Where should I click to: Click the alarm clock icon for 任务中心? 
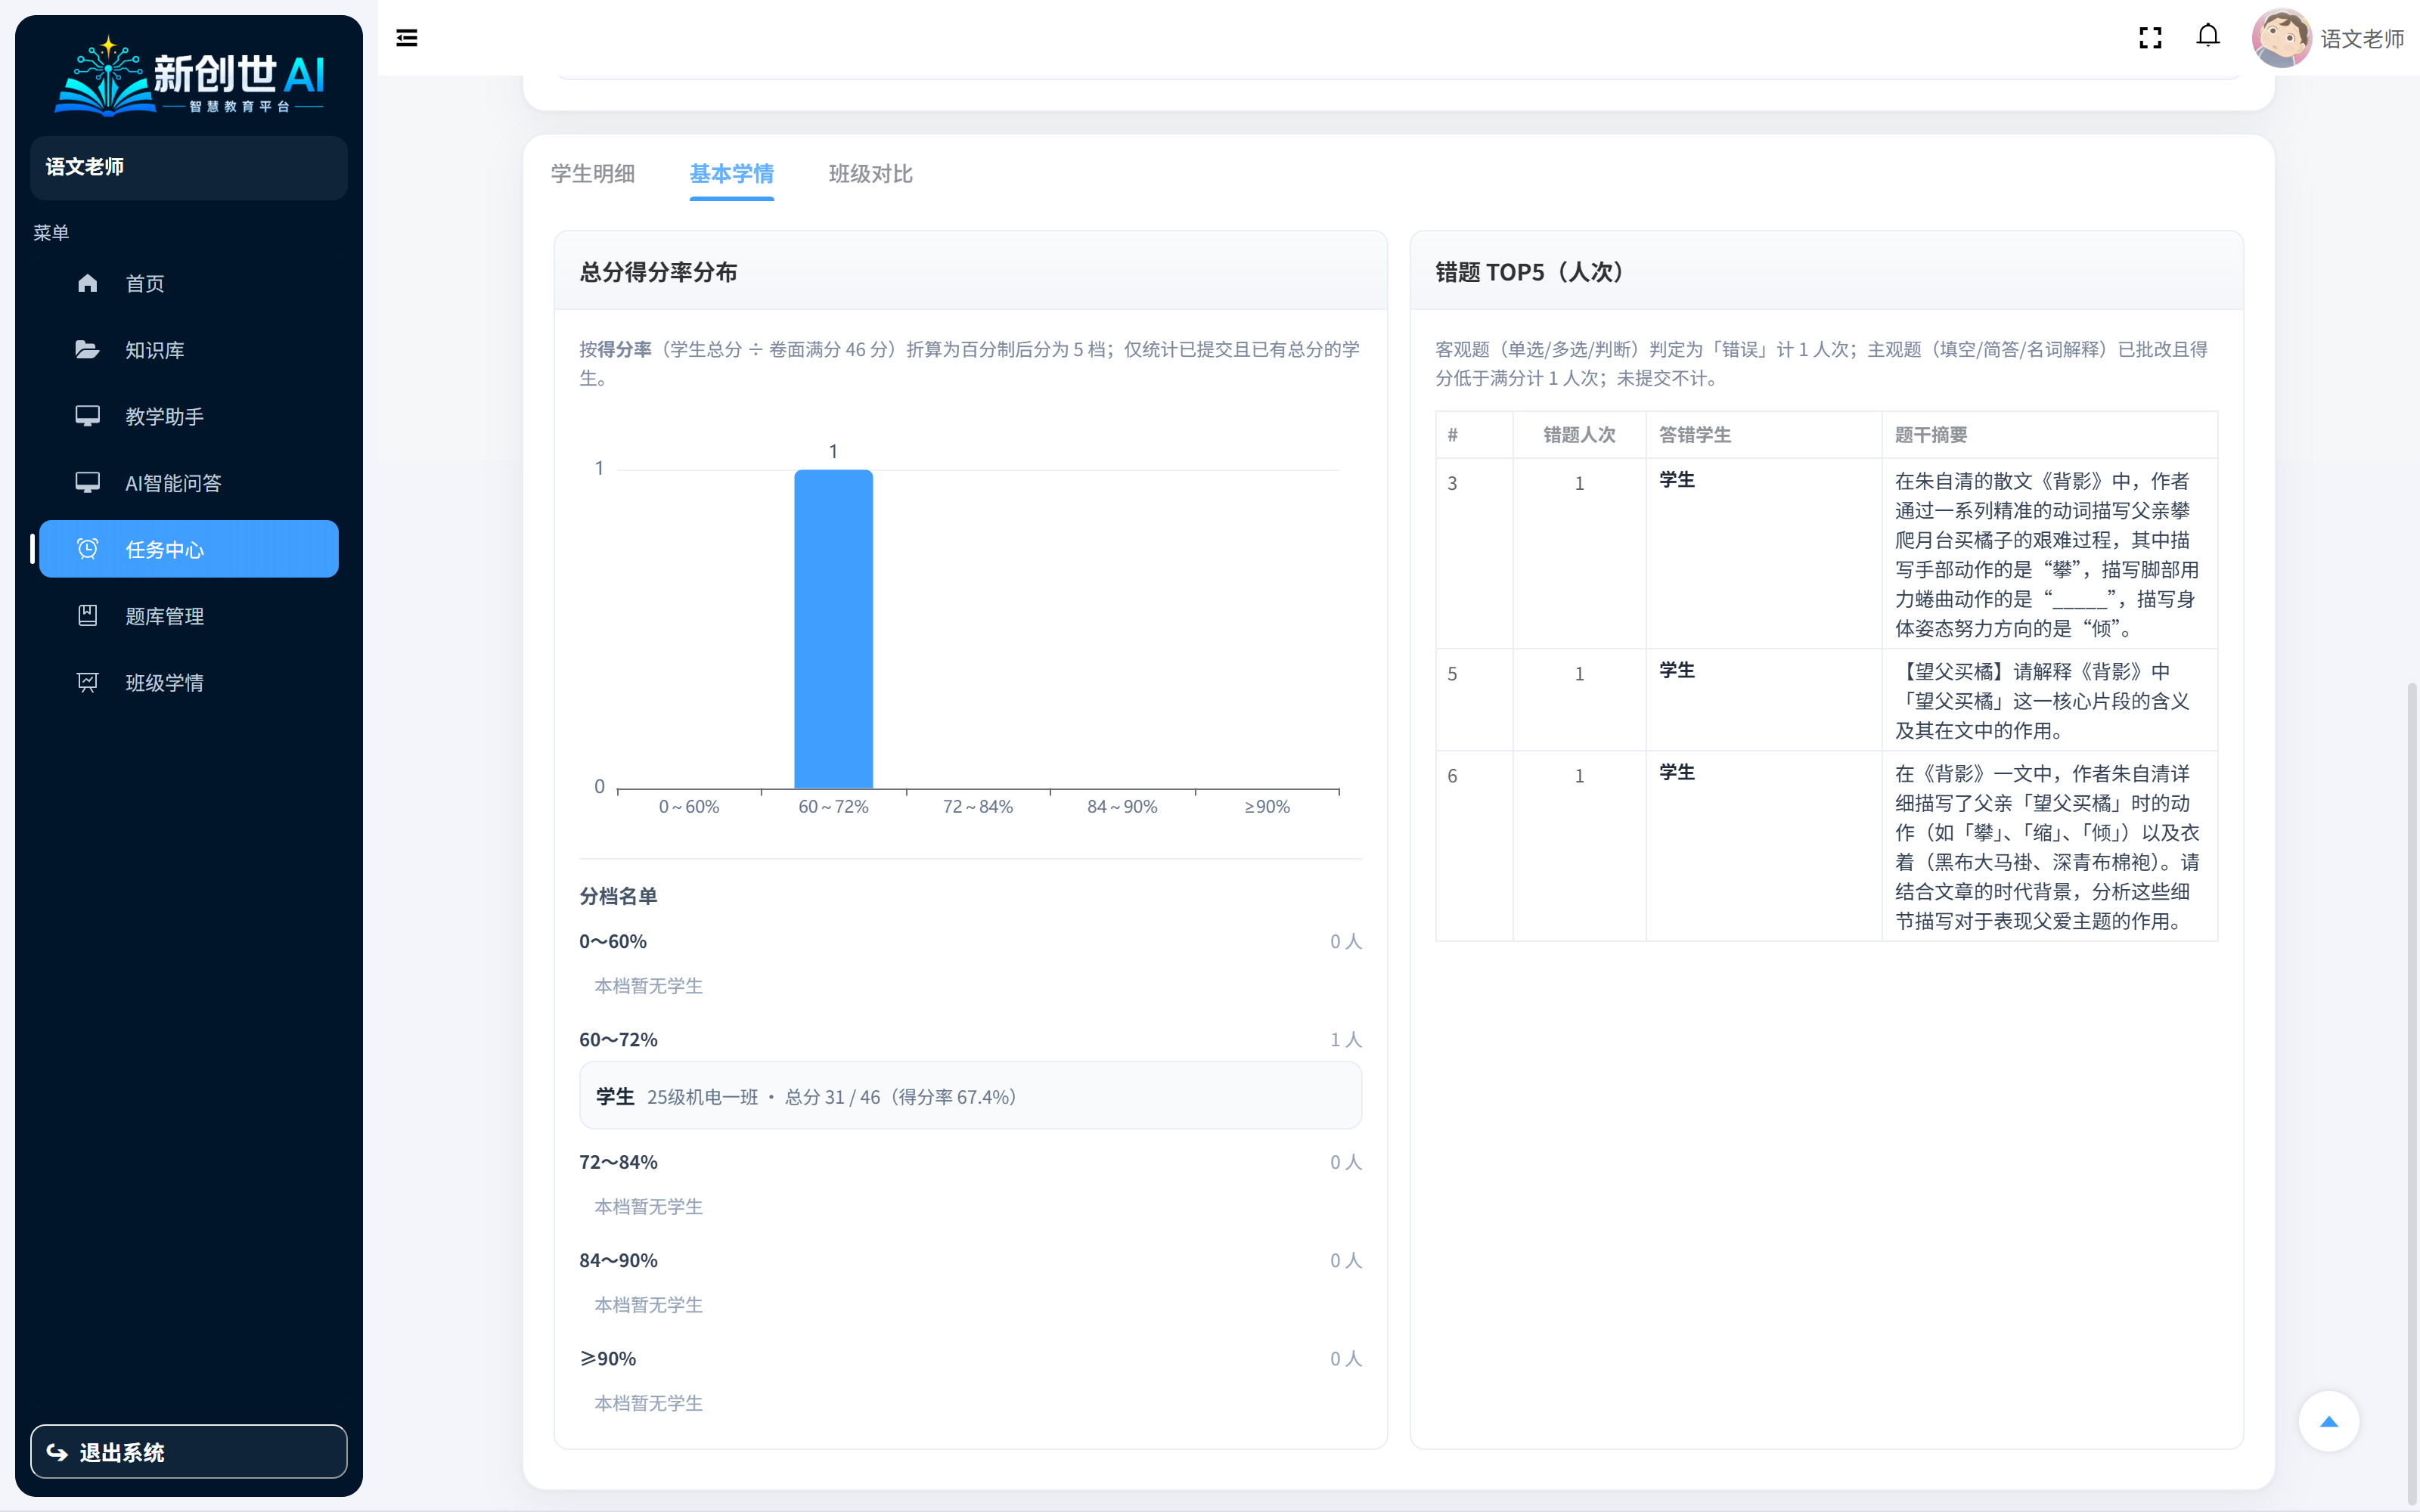[x=88, y=549]
